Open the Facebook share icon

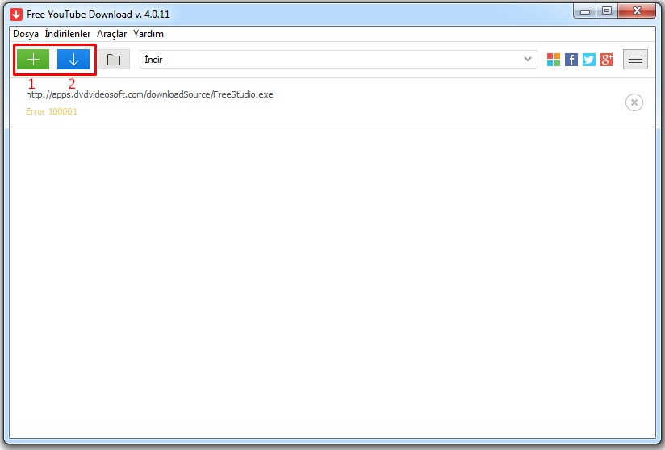pyautogui.click(x=571, y=60)
